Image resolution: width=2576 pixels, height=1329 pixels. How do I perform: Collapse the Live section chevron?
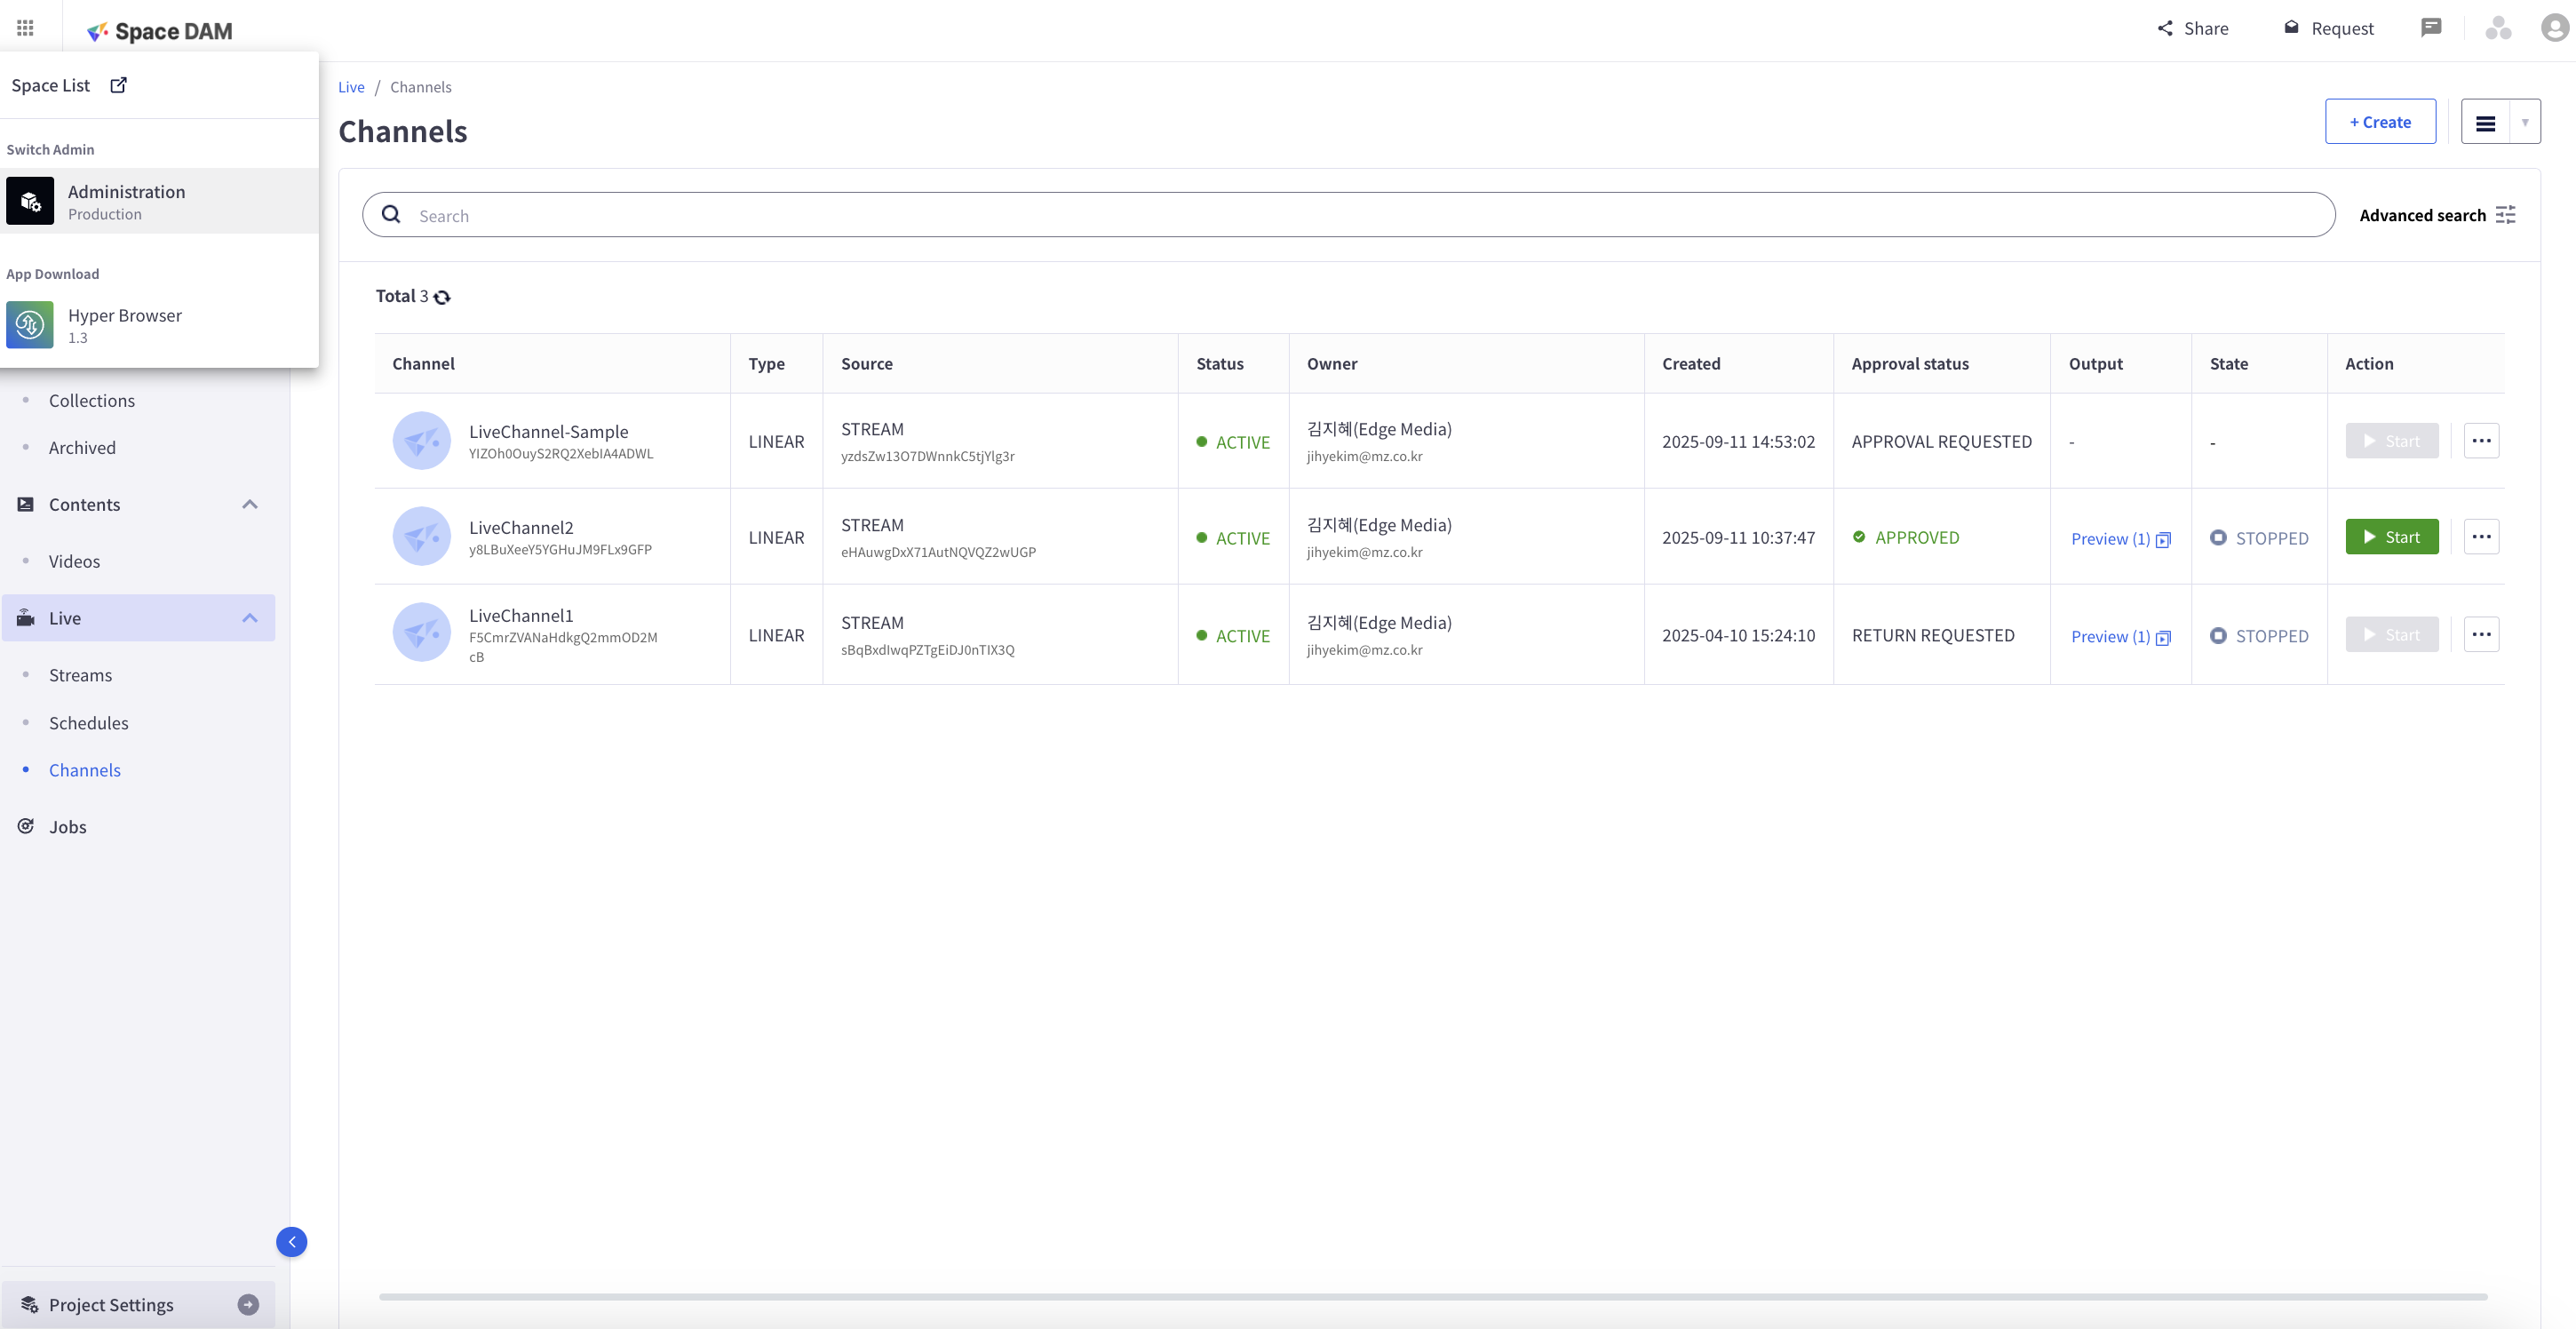point(250,618)
